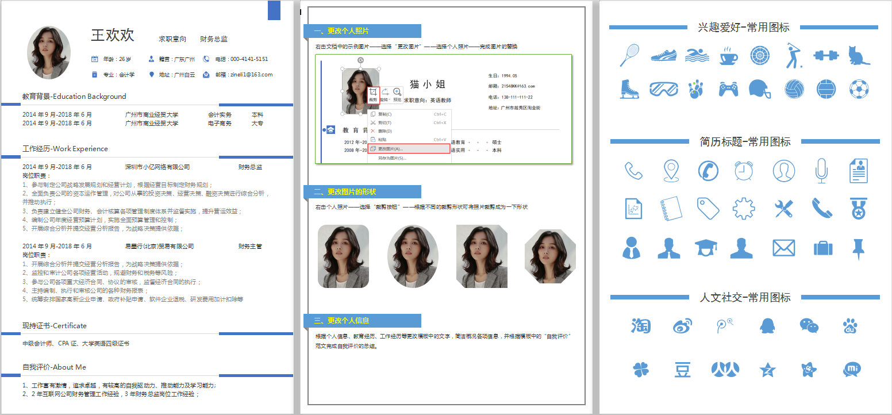Select 另存为图片(S)... in the context menu
The height and width of the screenshot is (415, 892).
tap(409, 158)
